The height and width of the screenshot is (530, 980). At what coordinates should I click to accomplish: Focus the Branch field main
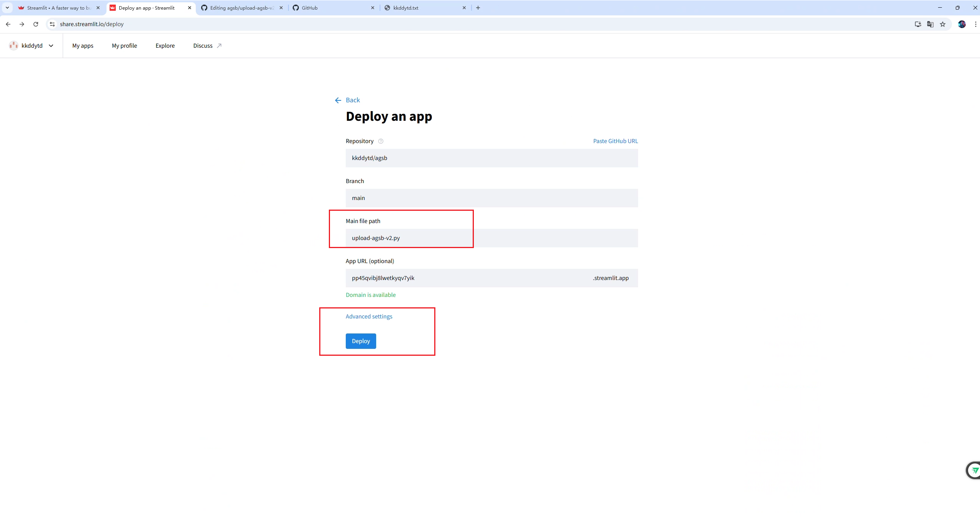pyautogui.click(x=492, y=198)
